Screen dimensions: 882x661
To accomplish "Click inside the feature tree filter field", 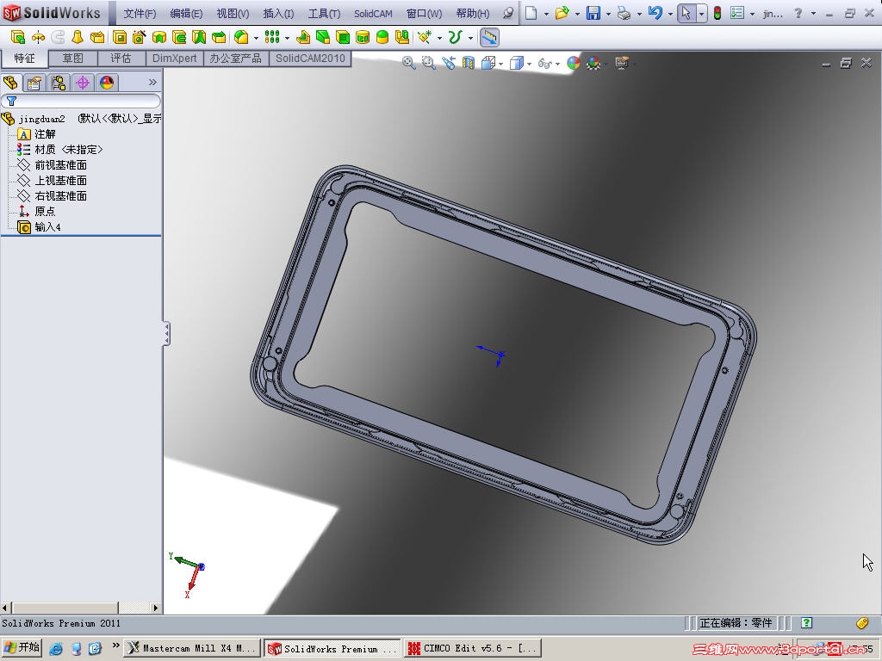I will (86, 101).
